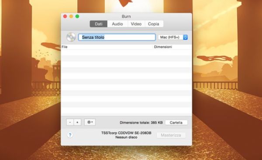Click the Cartella button

[176, 123]
